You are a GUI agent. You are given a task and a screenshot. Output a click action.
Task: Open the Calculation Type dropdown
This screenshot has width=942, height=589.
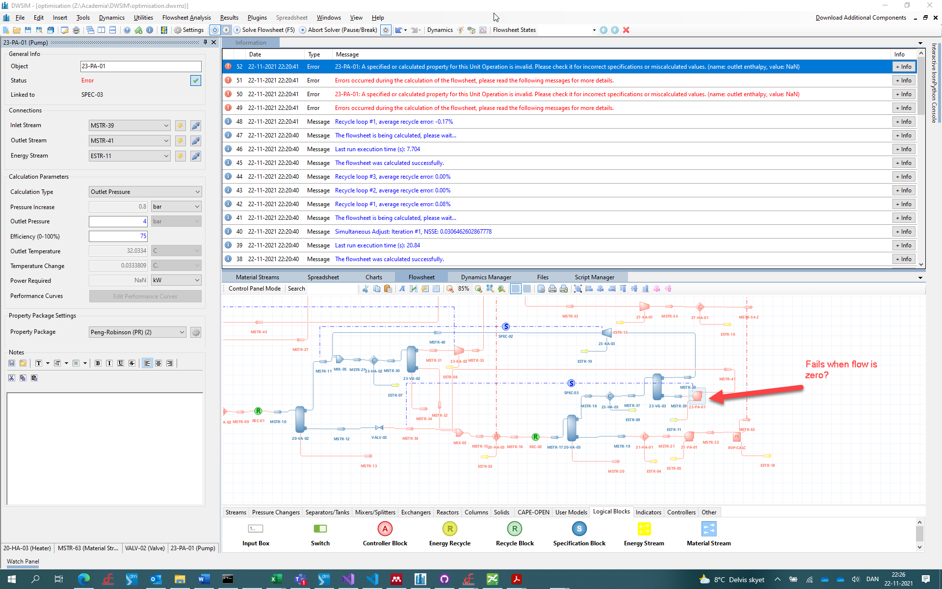[x=145, y=191]
